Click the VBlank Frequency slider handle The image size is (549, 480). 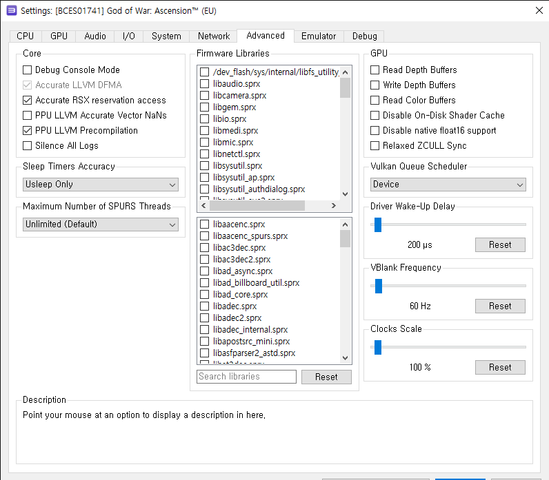pos(379,286)
